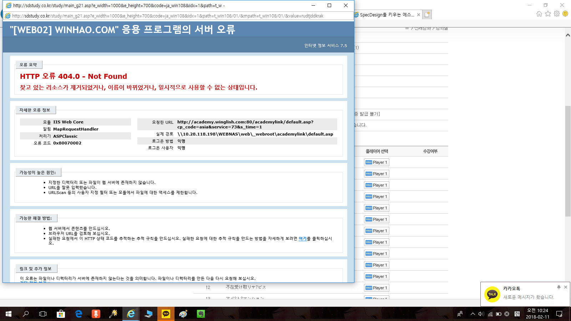This screenshot has width=571, height=321.
Task: Click the 'ASPClassic' handler value
Action: point(65,136)
